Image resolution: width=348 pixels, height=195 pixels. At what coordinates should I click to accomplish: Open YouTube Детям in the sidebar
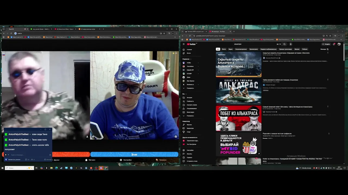tap(191, 144)
